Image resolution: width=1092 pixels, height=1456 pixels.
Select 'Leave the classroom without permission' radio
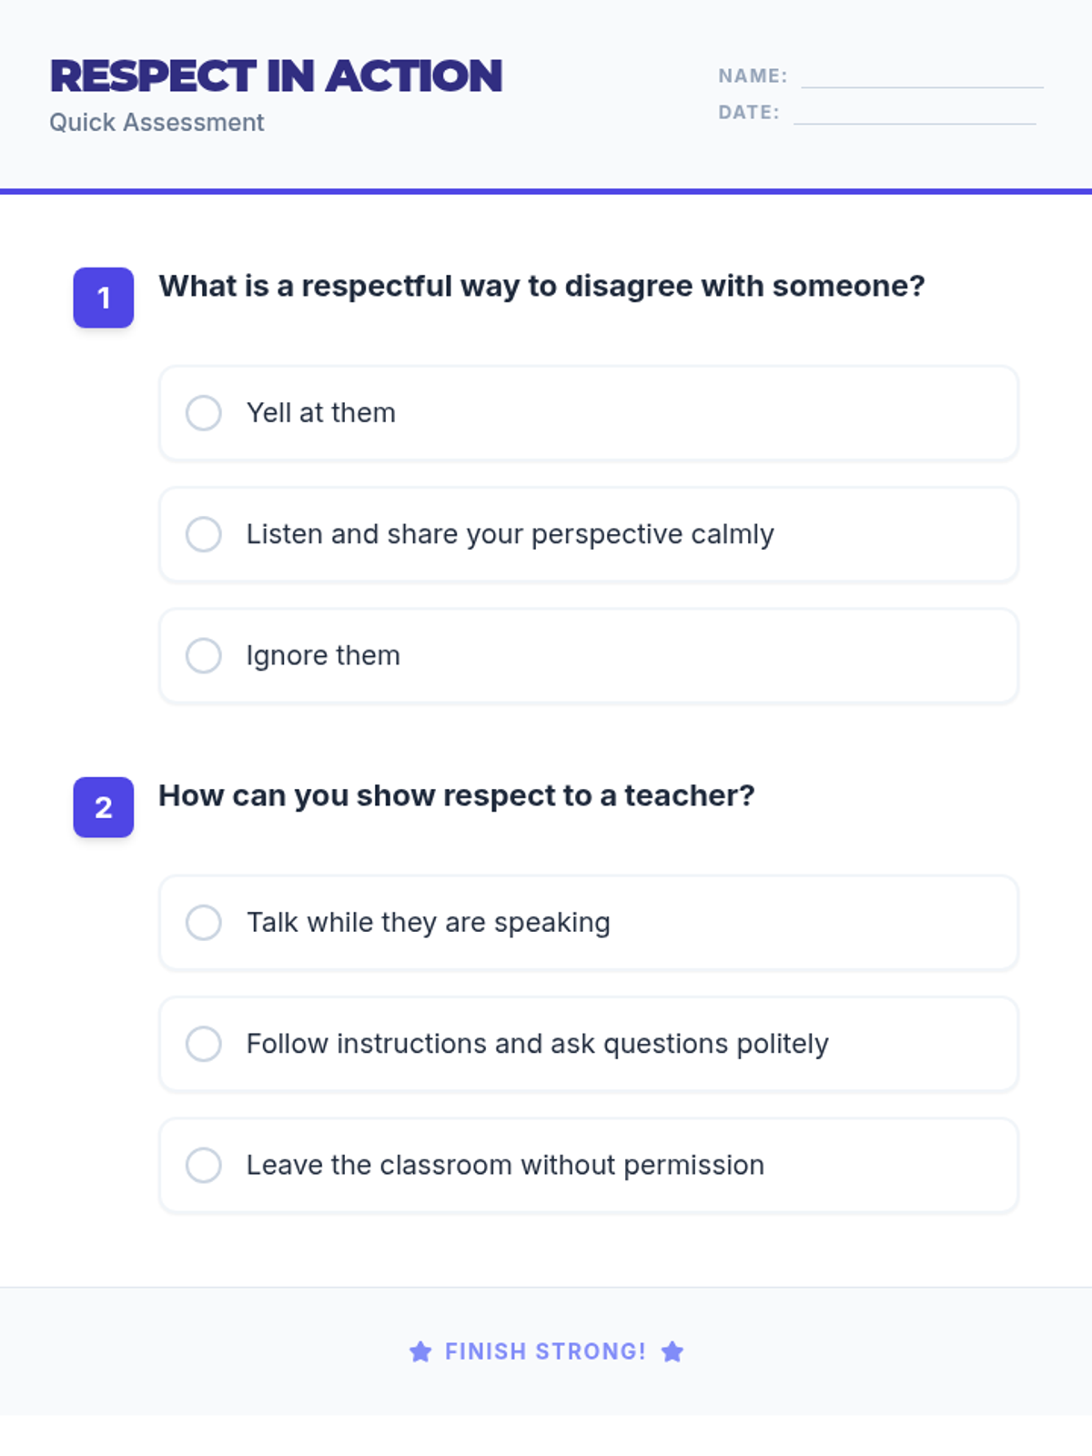tap(204, 1165)
